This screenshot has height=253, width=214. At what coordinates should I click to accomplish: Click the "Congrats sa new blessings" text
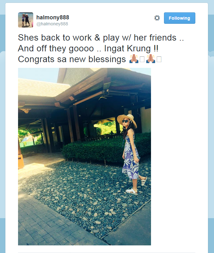click(x=72, y=59)
